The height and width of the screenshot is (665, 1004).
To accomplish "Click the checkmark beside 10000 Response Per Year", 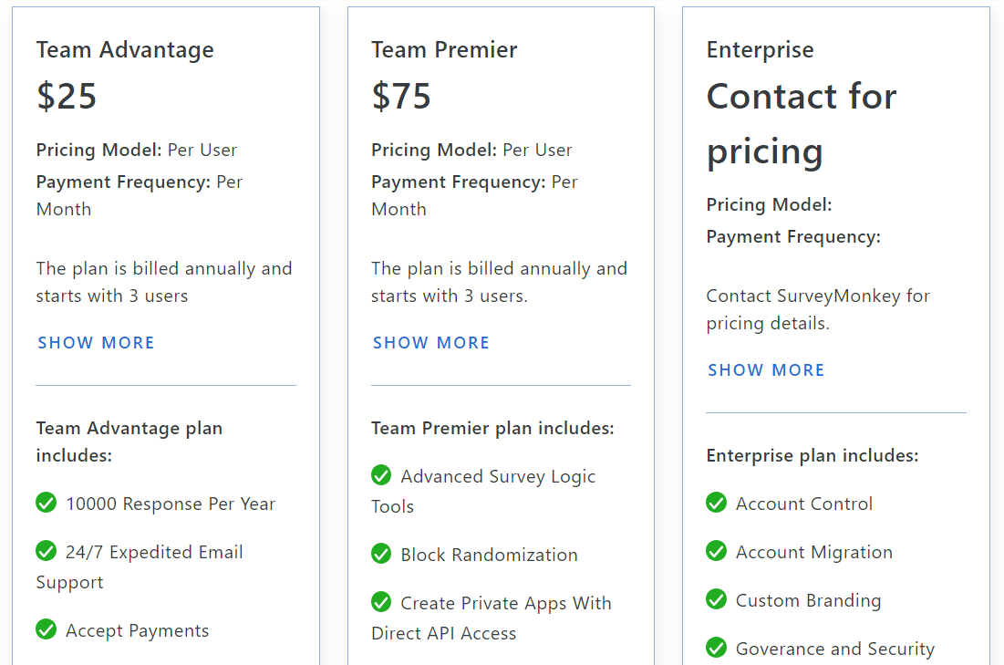I will [47, 503].
